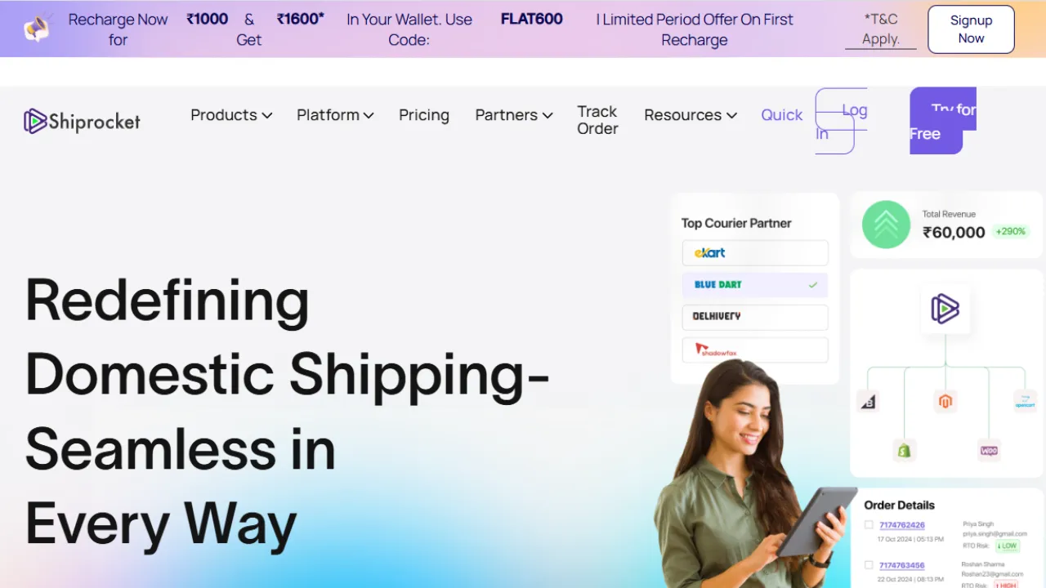Click the BigCommerce integration icon

(868, 401)
